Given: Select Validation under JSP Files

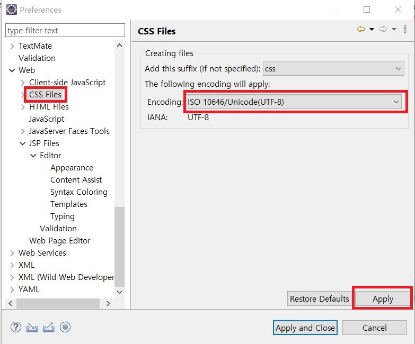Looking at the screenshot, I should tap(58, 229).
